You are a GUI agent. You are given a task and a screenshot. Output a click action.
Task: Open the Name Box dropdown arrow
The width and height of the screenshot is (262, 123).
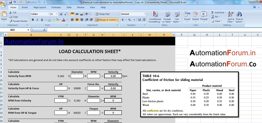point(28,30)
